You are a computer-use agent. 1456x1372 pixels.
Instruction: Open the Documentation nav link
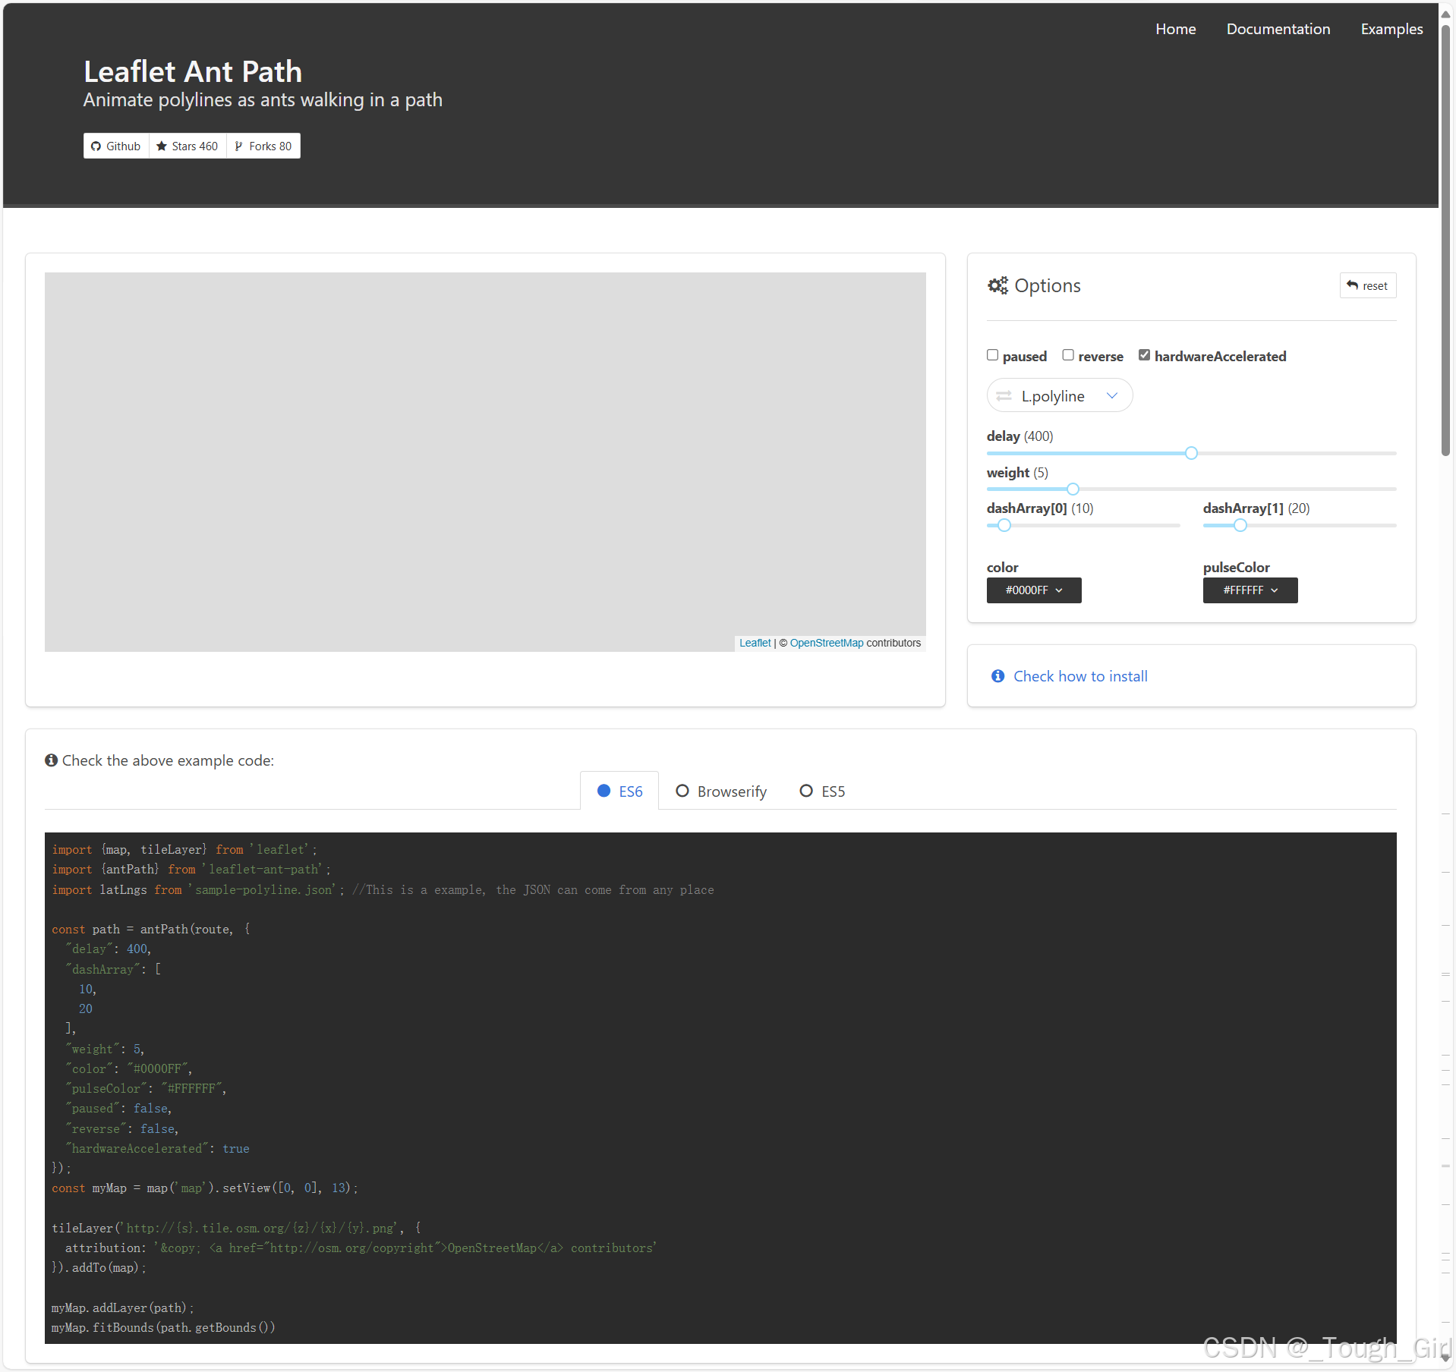click(1278, 29)
